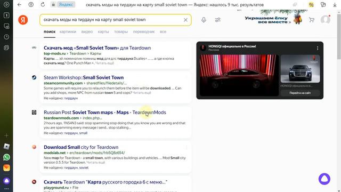The width and height of the screenshot is (341, 192).
Task: Go back with the browser back arrow
Action: (x=19, y=5)
